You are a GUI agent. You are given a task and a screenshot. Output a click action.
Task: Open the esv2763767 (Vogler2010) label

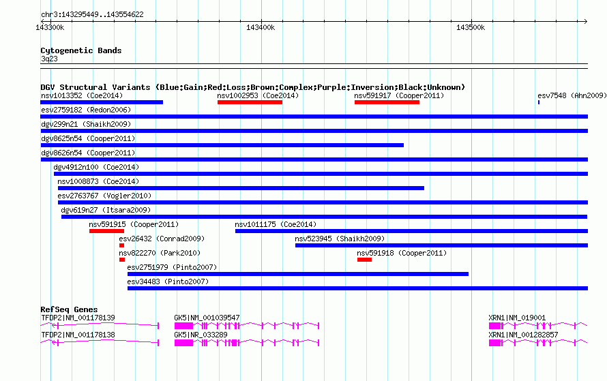click(104, 196)
